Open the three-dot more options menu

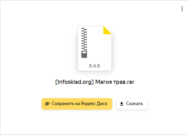click(182, 9)
